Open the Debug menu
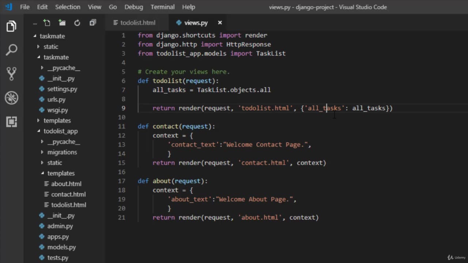The height and width of the screenshot is (263, 468). [134, 7]
